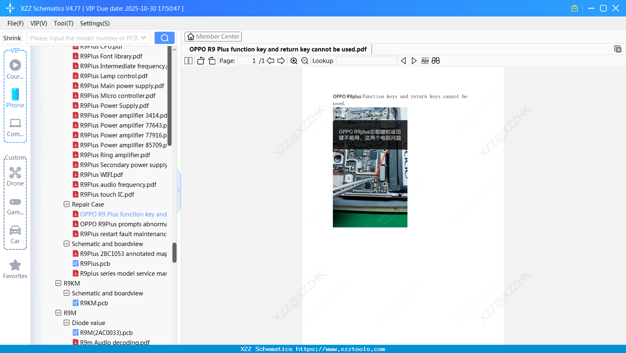Open the Member Center

pos(213,36)
